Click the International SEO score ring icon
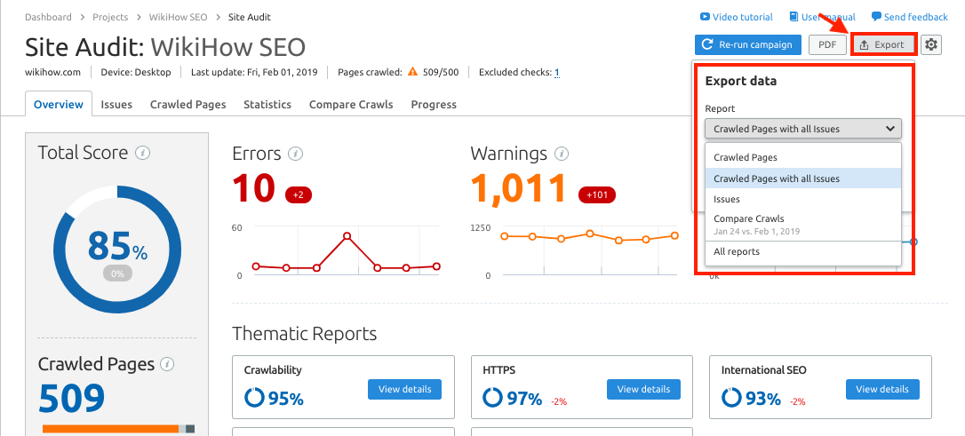Image resolution: width=965 pixels, height=436 pixels. (732, 399)
